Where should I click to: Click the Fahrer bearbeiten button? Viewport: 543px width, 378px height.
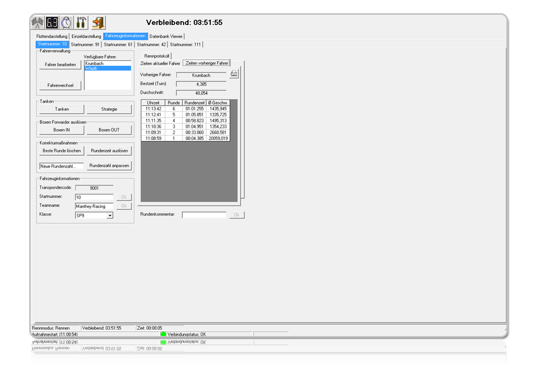[60, 65]
